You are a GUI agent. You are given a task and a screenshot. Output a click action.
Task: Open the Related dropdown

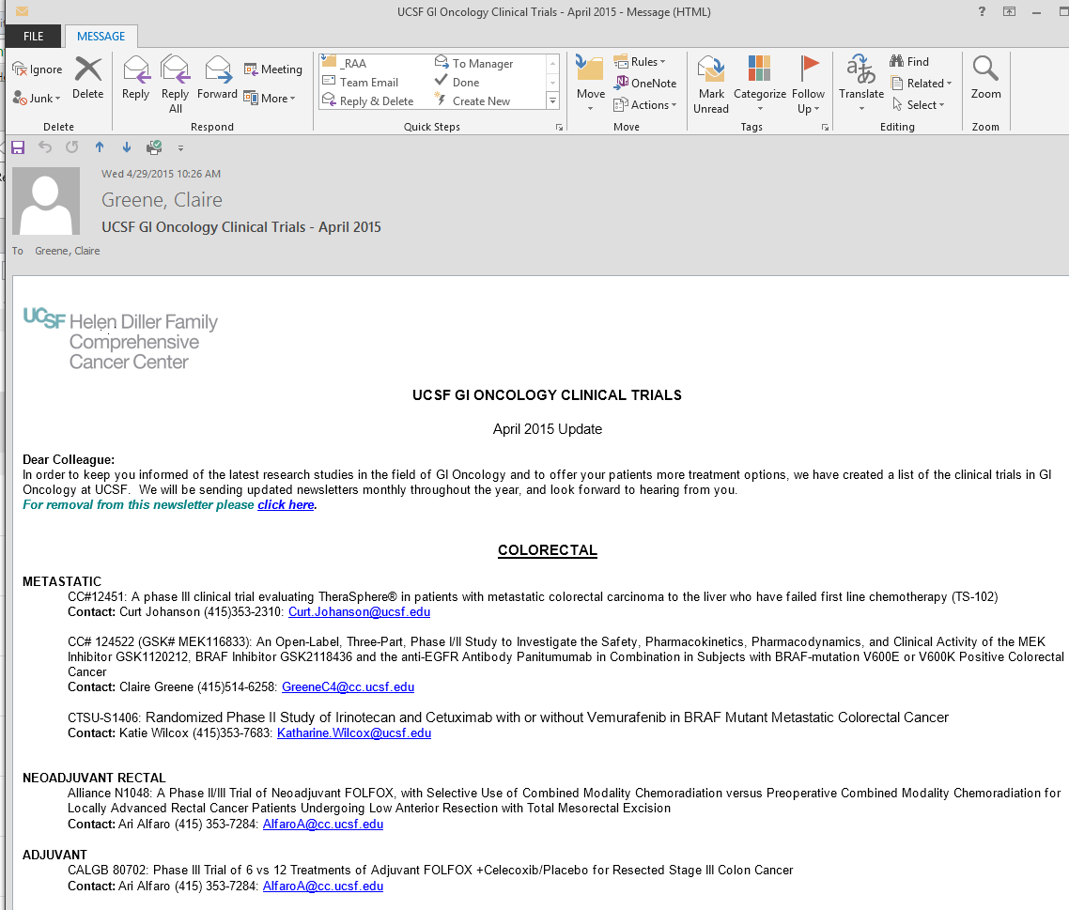click(x=921, y=84)
